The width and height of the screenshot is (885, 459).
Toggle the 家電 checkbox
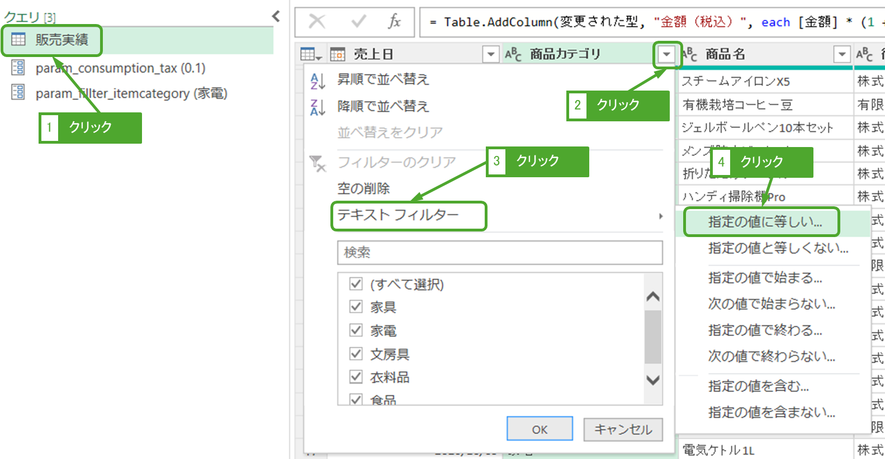356,330
